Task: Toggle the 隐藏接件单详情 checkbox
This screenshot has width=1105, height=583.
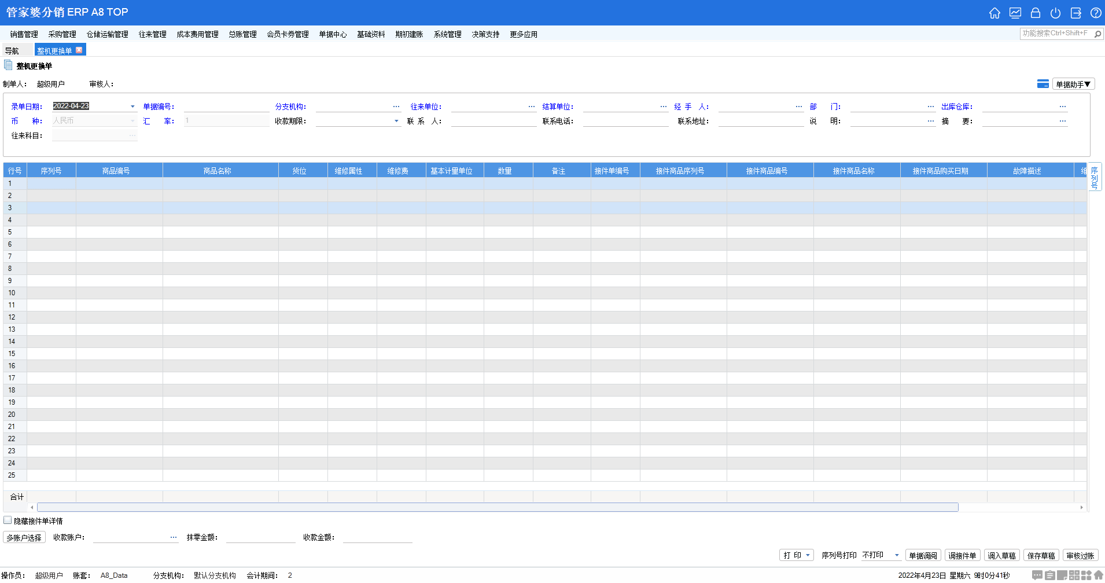Action: pyautogui.click(x=8, y=520)
